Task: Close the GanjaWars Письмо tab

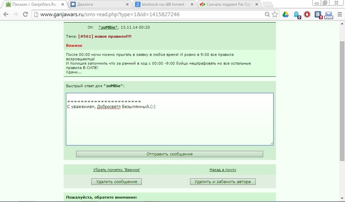Action: click(x=62, y=4)
